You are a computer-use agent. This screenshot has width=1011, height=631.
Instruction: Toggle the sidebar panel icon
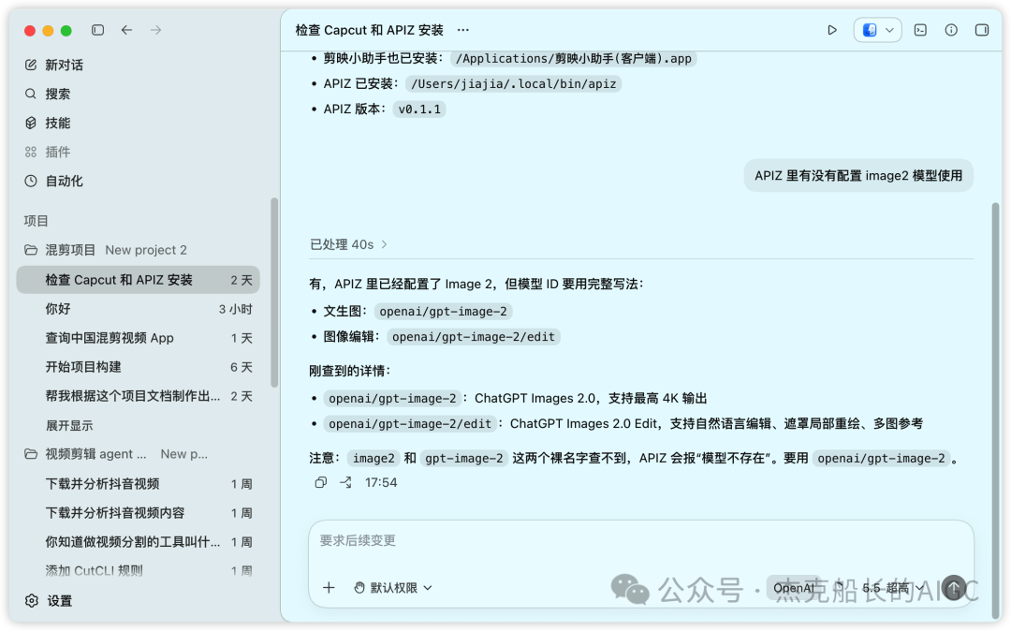[97, 30]
